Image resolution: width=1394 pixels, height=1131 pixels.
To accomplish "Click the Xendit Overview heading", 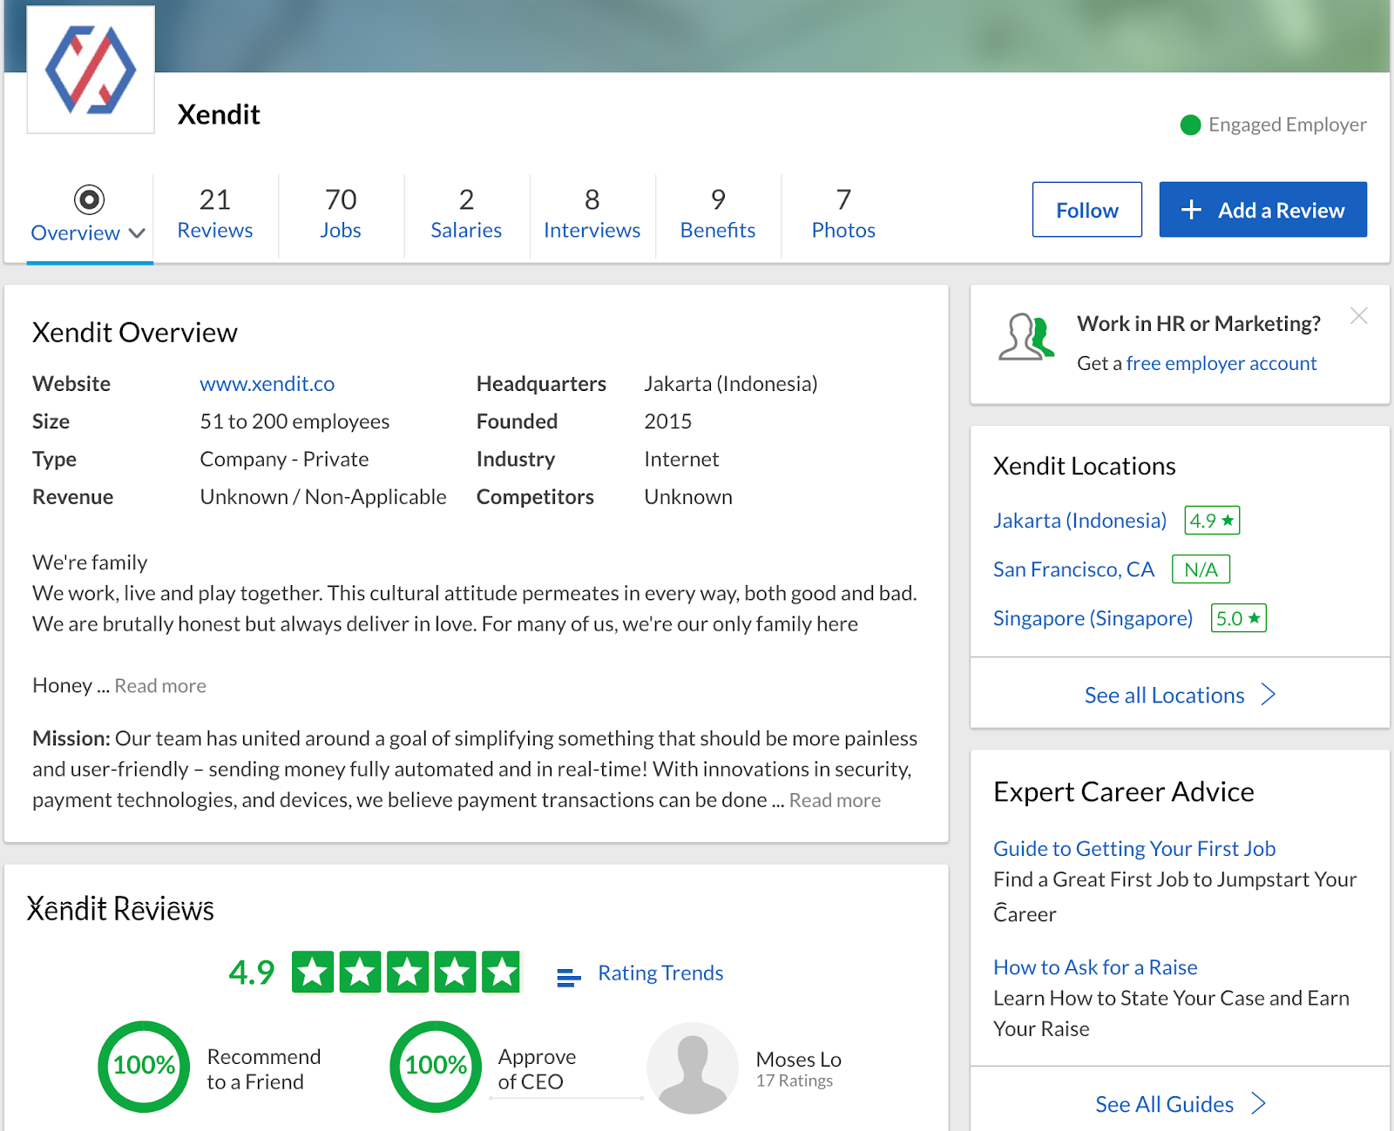I will (135, 333).
